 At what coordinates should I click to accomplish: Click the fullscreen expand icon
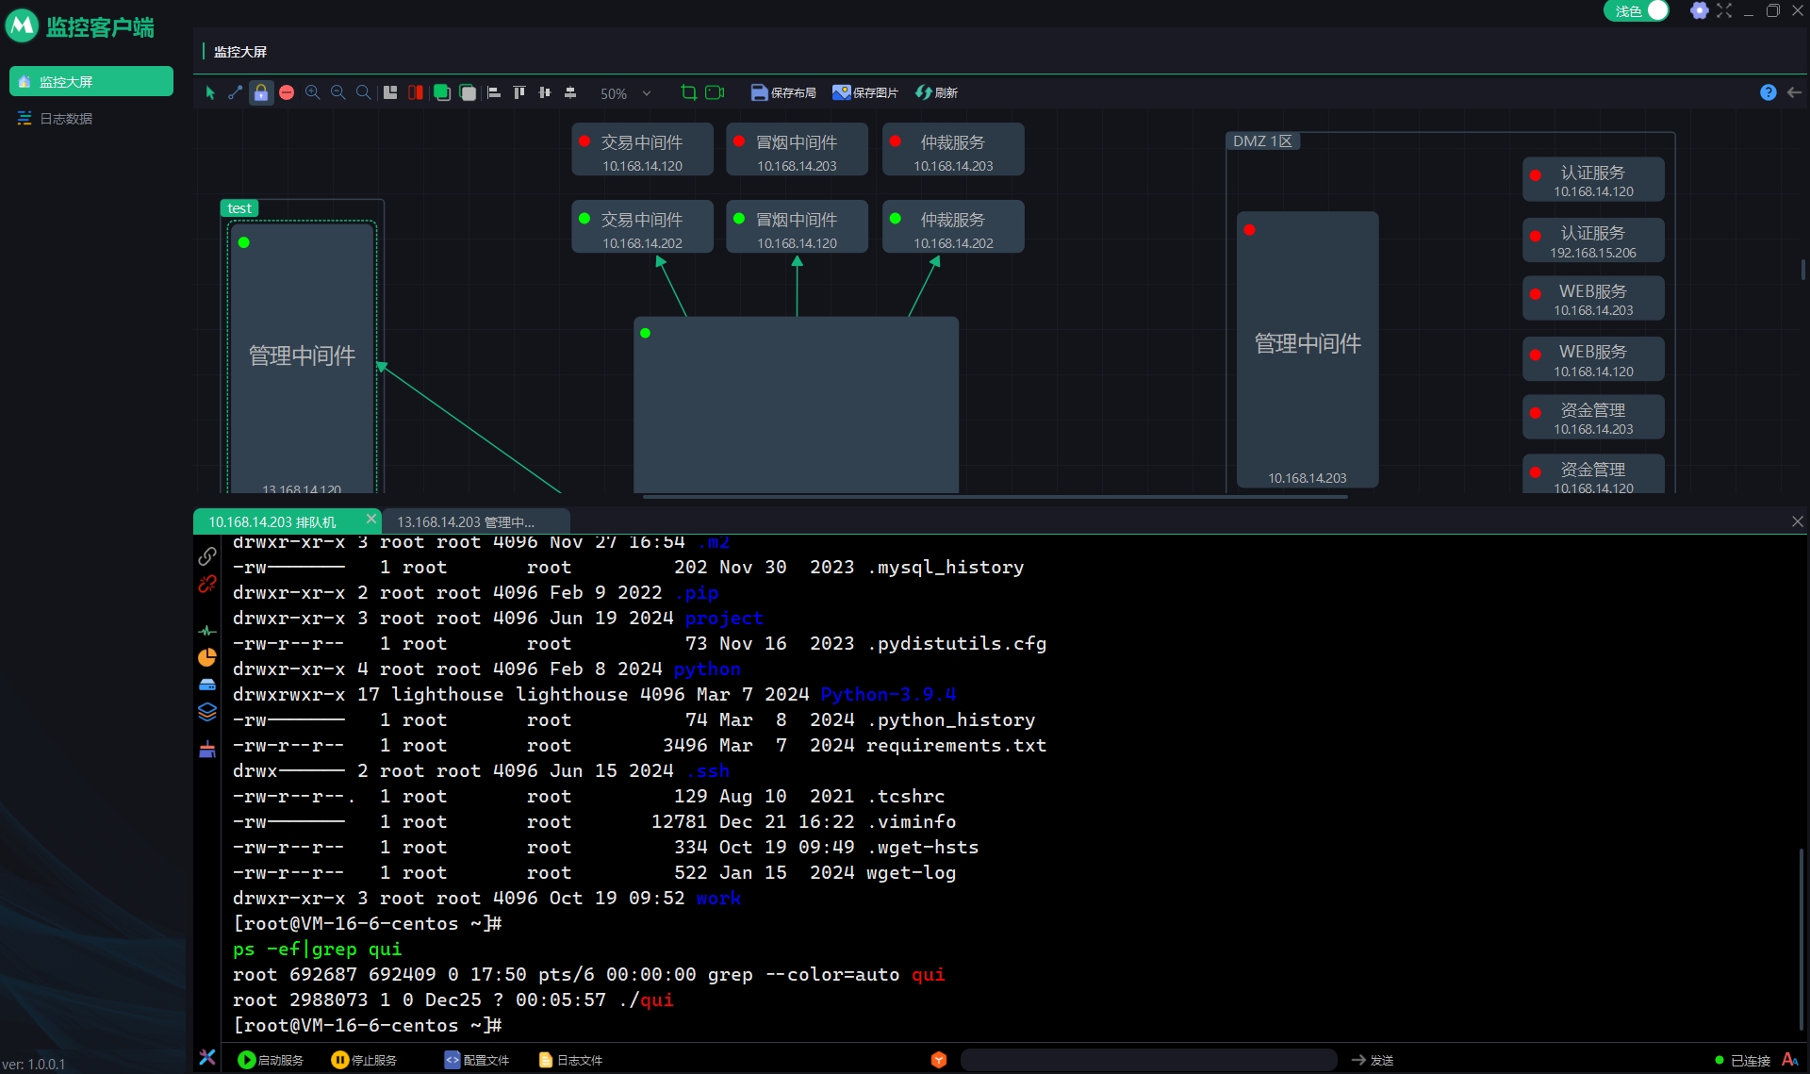(1724, 11)
